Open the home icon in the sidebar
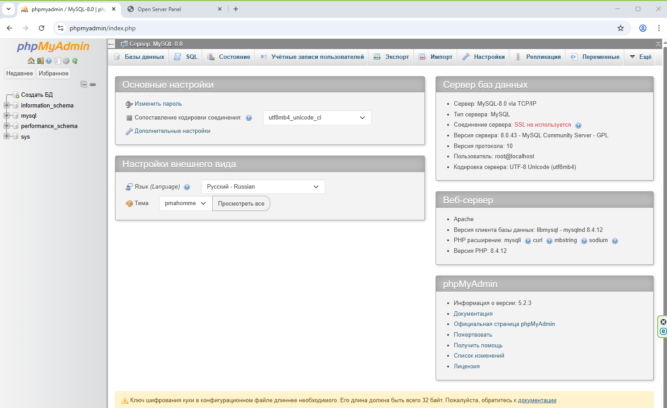 31,61
